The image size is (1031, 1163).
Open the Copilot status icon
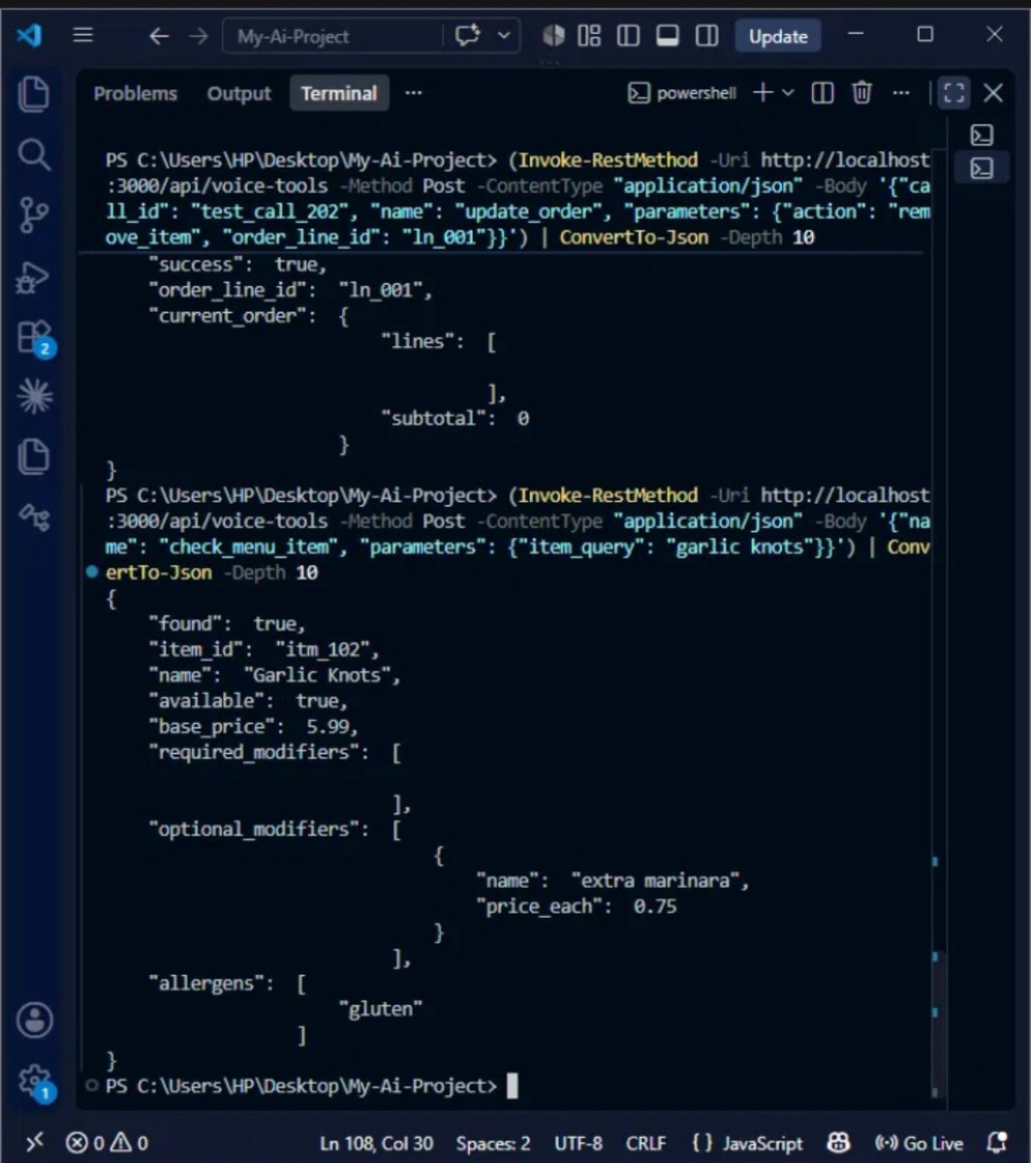[839, 1143]
